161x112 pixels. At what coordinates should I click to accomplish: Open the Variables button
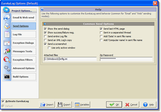coord(82,104)
